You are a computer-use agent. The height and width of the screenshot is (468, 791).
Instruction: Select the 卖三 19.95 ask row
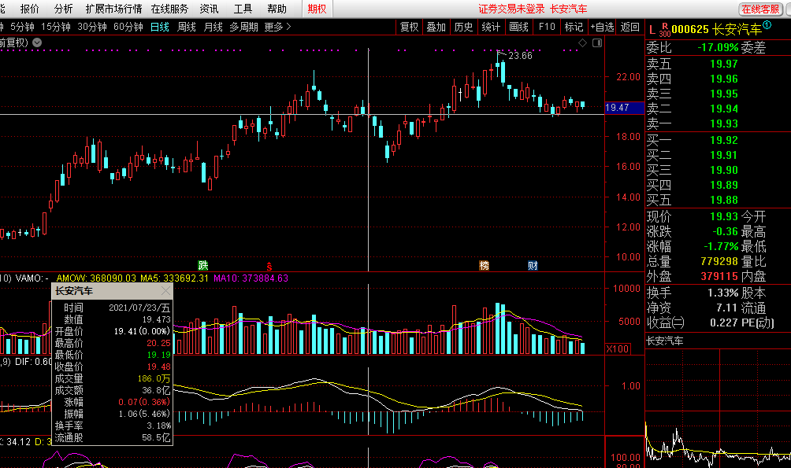[718, 94]
